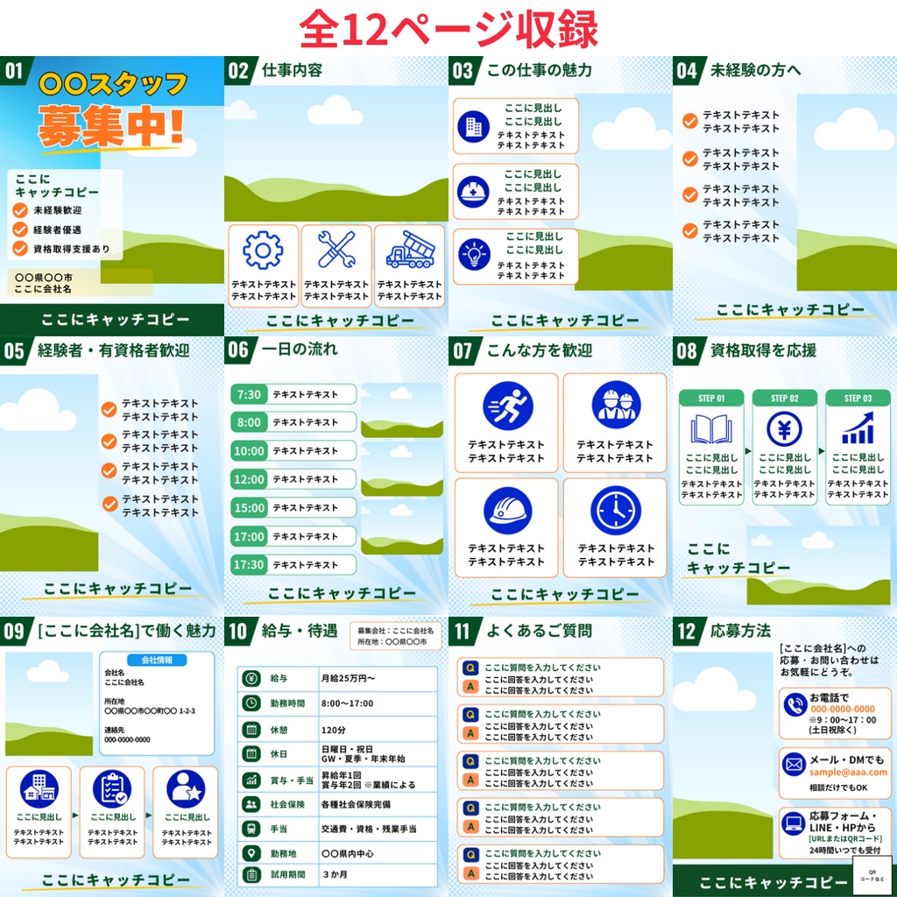The height and width of the screenshot is (897, 897).
Task: Select the 一日の流れ heading
Action: pos(300,349)
